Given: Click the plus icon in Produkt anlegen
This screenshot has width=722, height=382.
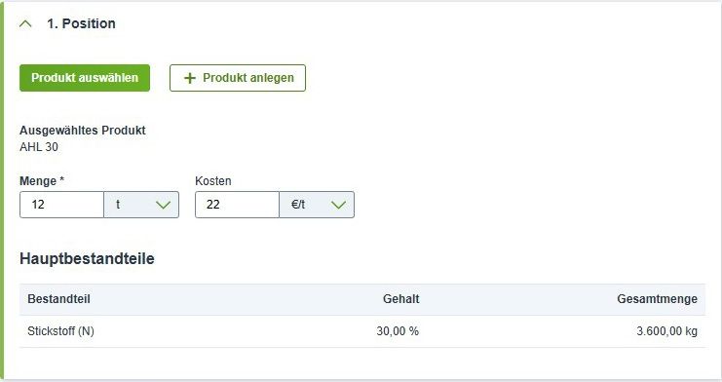Looking at the screenshot, I should click(x=190, y=78).
